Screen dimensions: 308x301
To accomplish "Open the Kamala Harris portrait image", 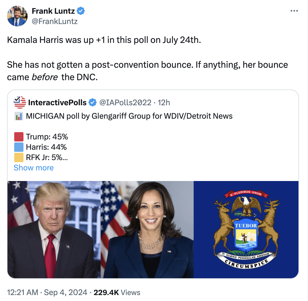I will pyautogui.click(x=147, y=230).
